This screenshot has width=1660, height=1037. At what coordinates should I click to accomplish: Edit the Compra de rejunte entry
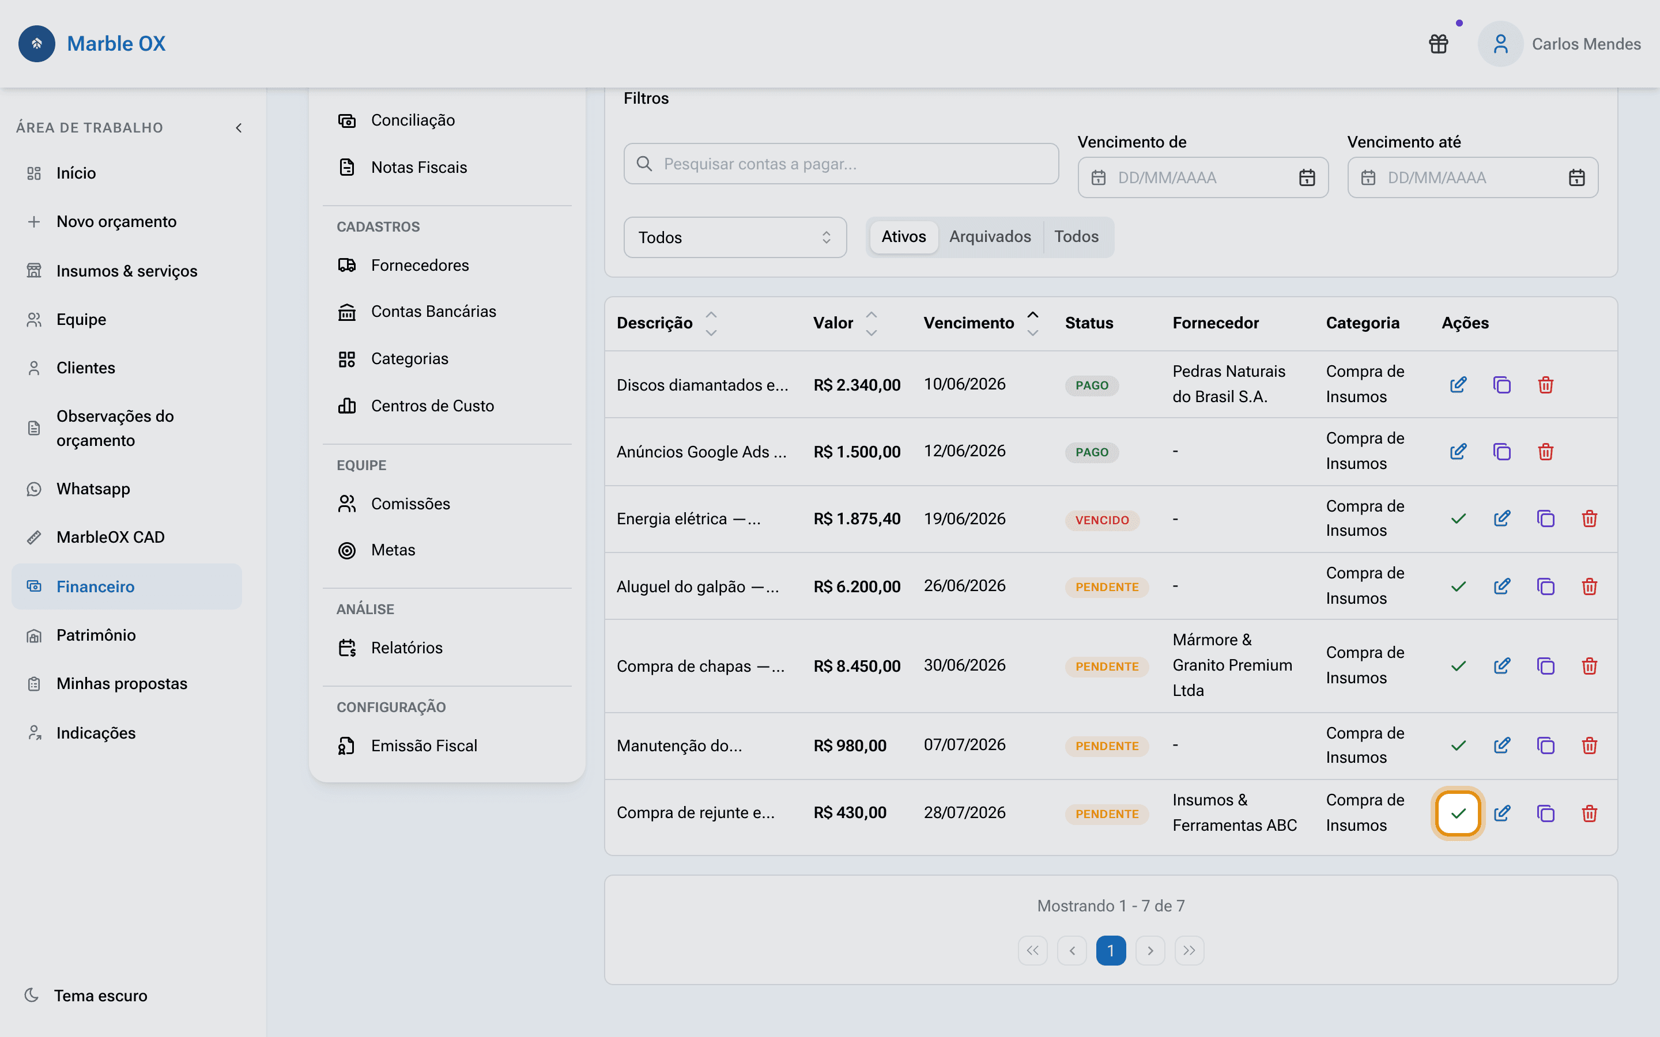1501,813
